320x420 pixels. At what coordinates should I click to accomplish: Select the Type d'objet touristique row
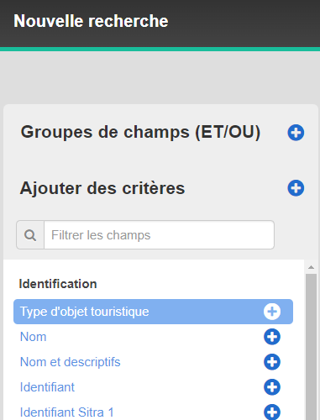[153, 312]
